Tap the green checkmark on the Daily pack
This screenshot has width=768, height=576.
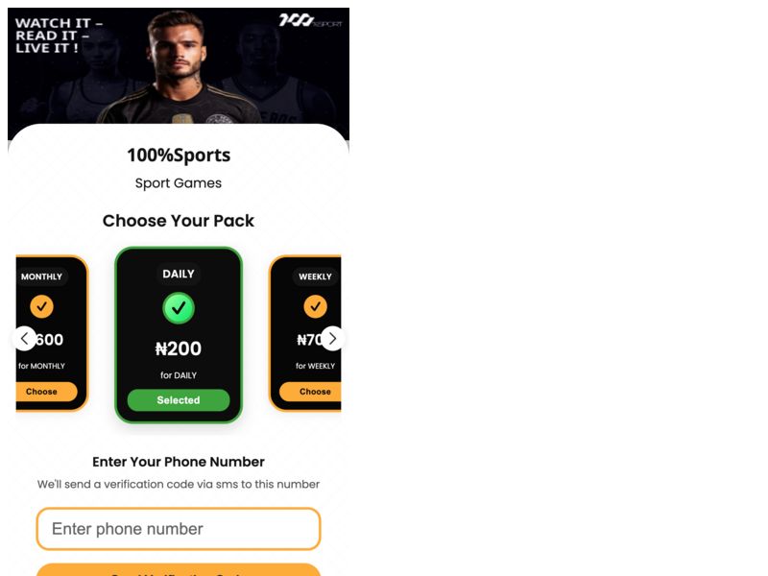click(179, 308)
